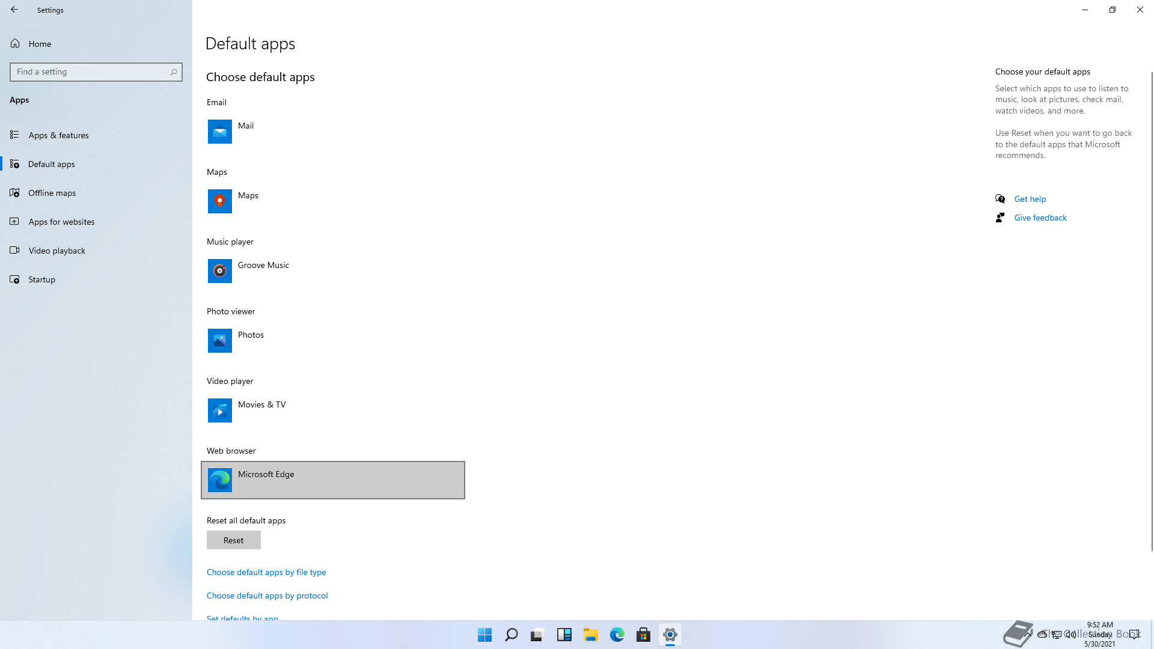The height and width of the screenshot is (649, 1154).
Task: Click the vertical scrollbar of Settings
Action: pyautogui.click(x=1152, y=311)
